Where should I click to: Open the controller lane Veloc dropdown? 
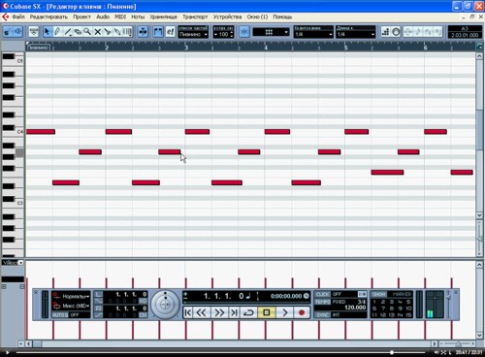coord(20,263)
